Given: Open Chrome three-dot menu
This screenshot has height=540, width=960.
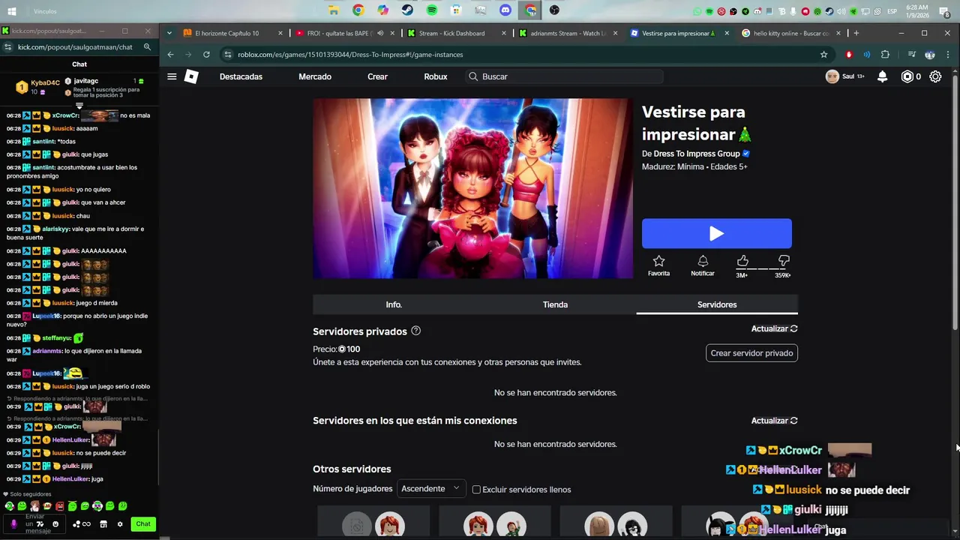Looking at the screenshot, I should tap(946, 54).
